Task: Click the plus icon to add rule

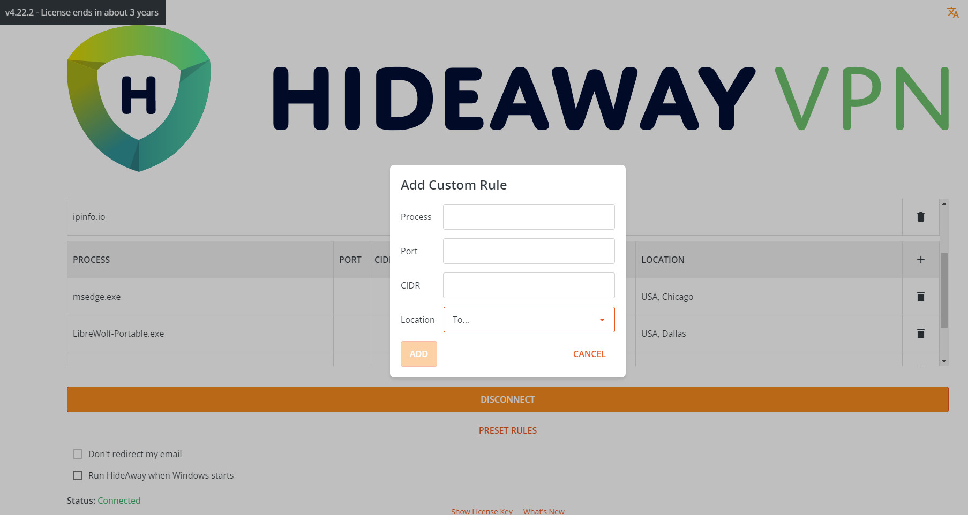Action: pos(920,260)
